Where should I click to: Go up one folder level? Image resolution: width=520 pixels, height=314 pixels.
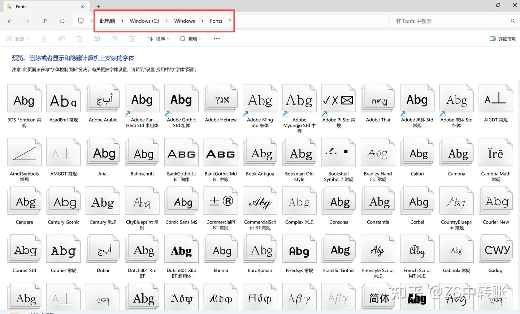[44, 21]
